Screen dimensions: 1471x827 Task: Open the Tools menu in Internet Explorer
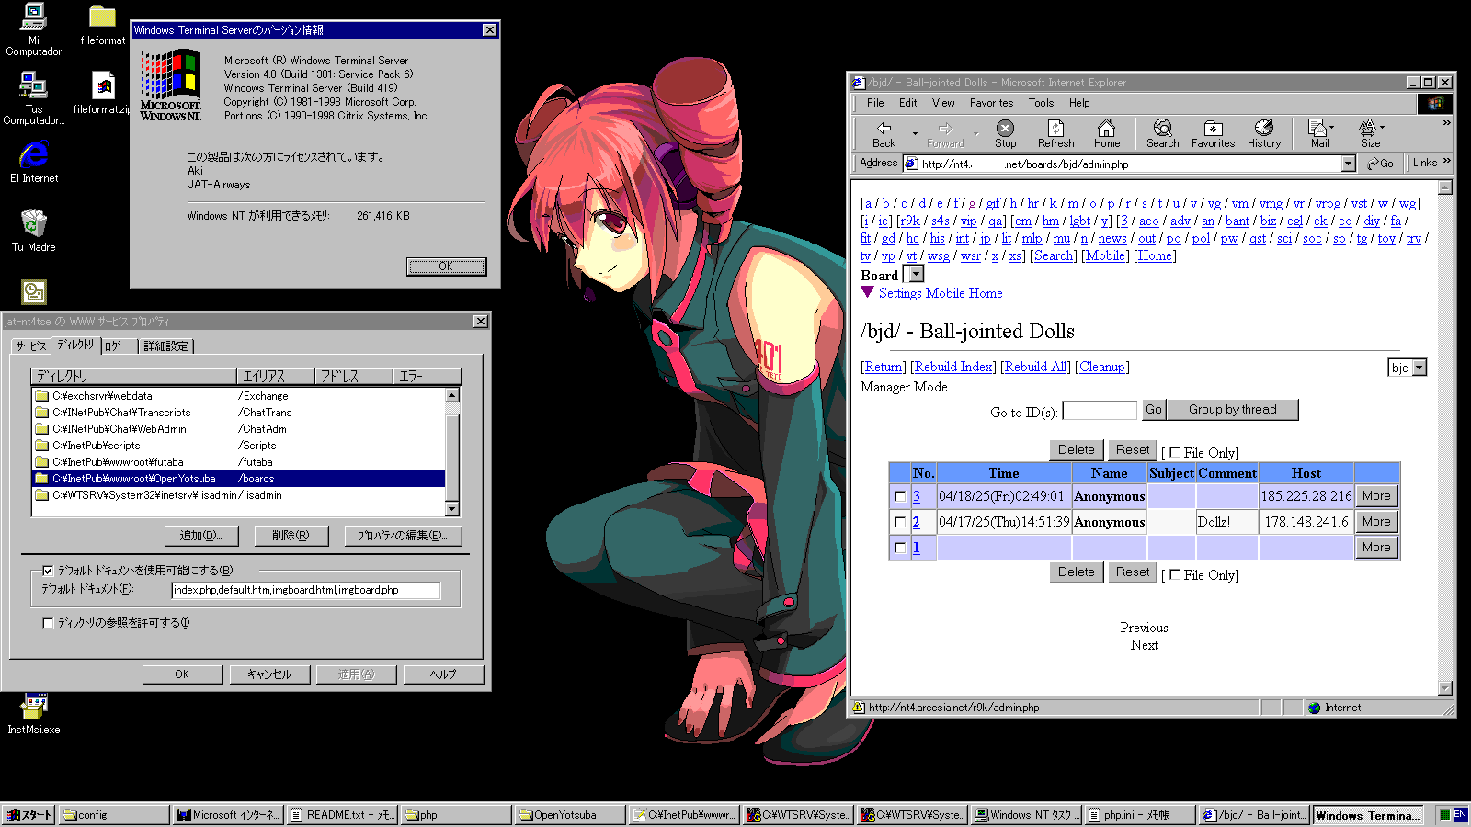(x=1041, y=103)
